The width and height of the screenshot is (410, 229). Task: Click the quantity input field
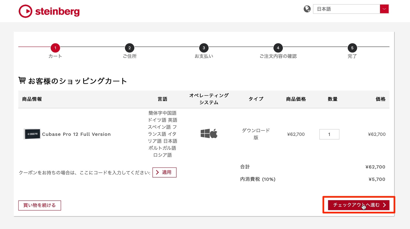click(329, 134)
